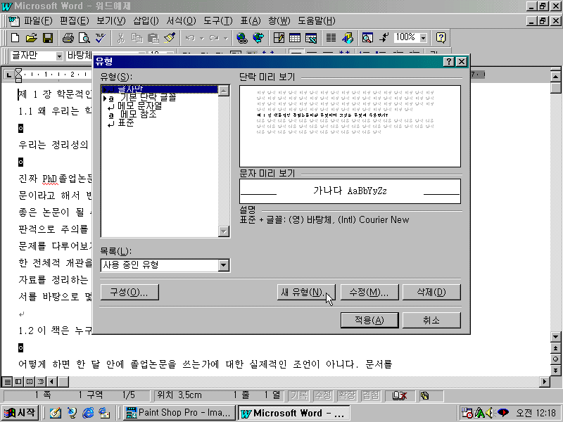Click the 삭제(D) button
Screen dimensions: 563x422
(x=431, y=292)
